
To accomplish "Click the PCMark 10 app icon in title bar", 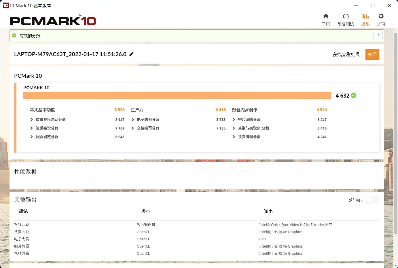I will [5, 5].
